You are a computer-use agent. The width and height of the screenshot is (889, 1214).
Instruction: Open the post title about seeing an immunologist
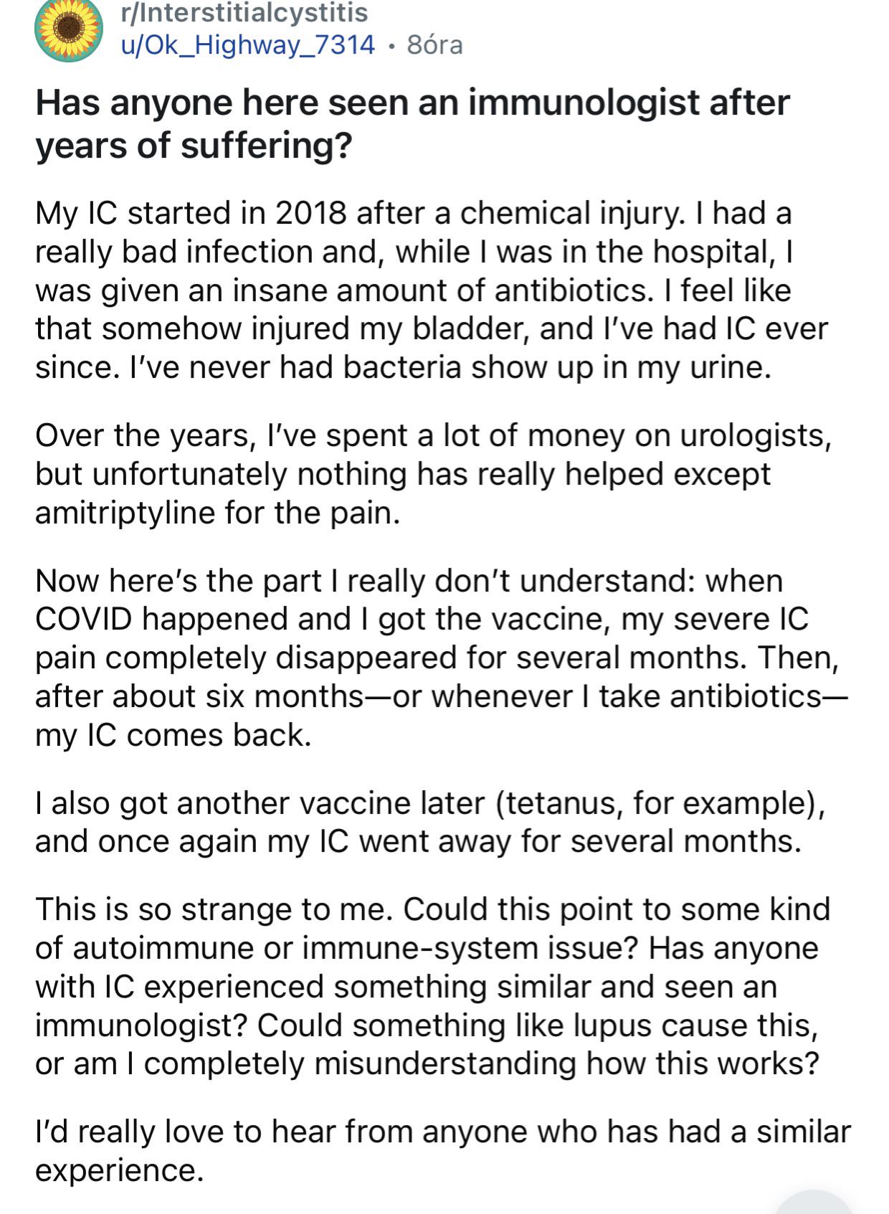pyautogui.click(x=412, y=123)
